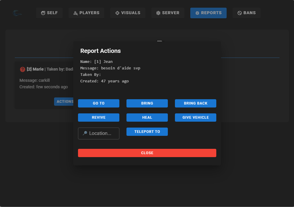
Task: Click BRING BACK in the Report Actions dialog
Action: coord(195,103)
